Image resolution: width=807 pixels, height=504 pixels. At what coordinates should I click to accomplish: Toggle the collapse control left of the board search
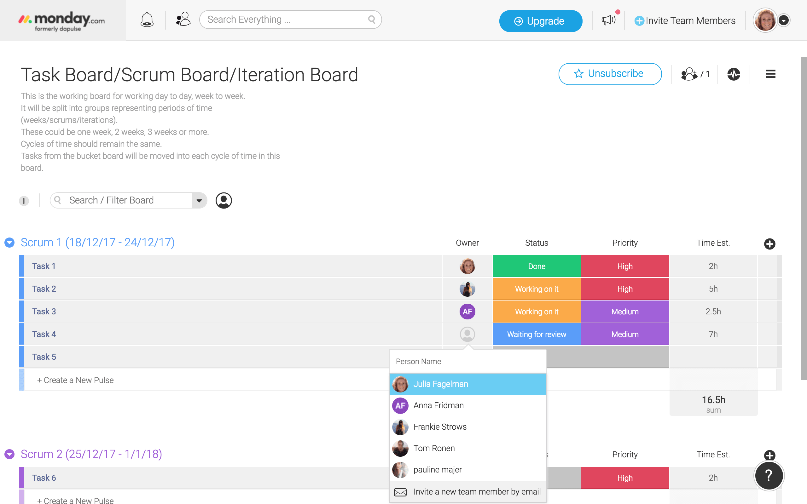pos(24,201)
